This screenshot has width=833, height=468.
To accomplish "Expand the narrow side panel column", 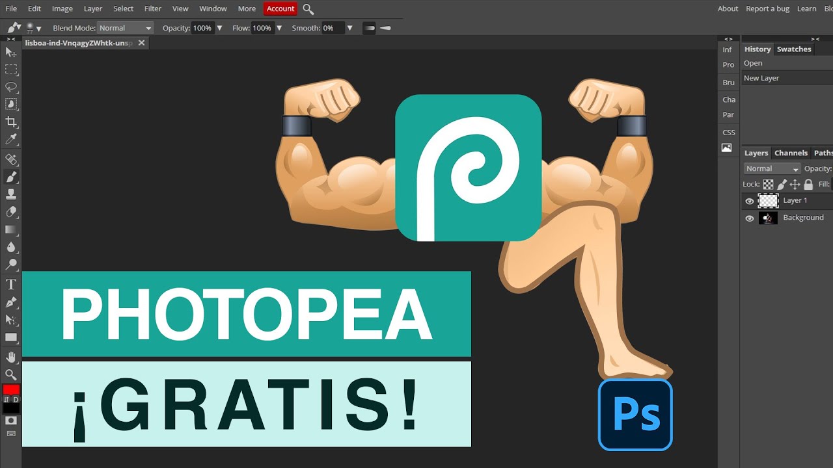I will pos(728,39).
